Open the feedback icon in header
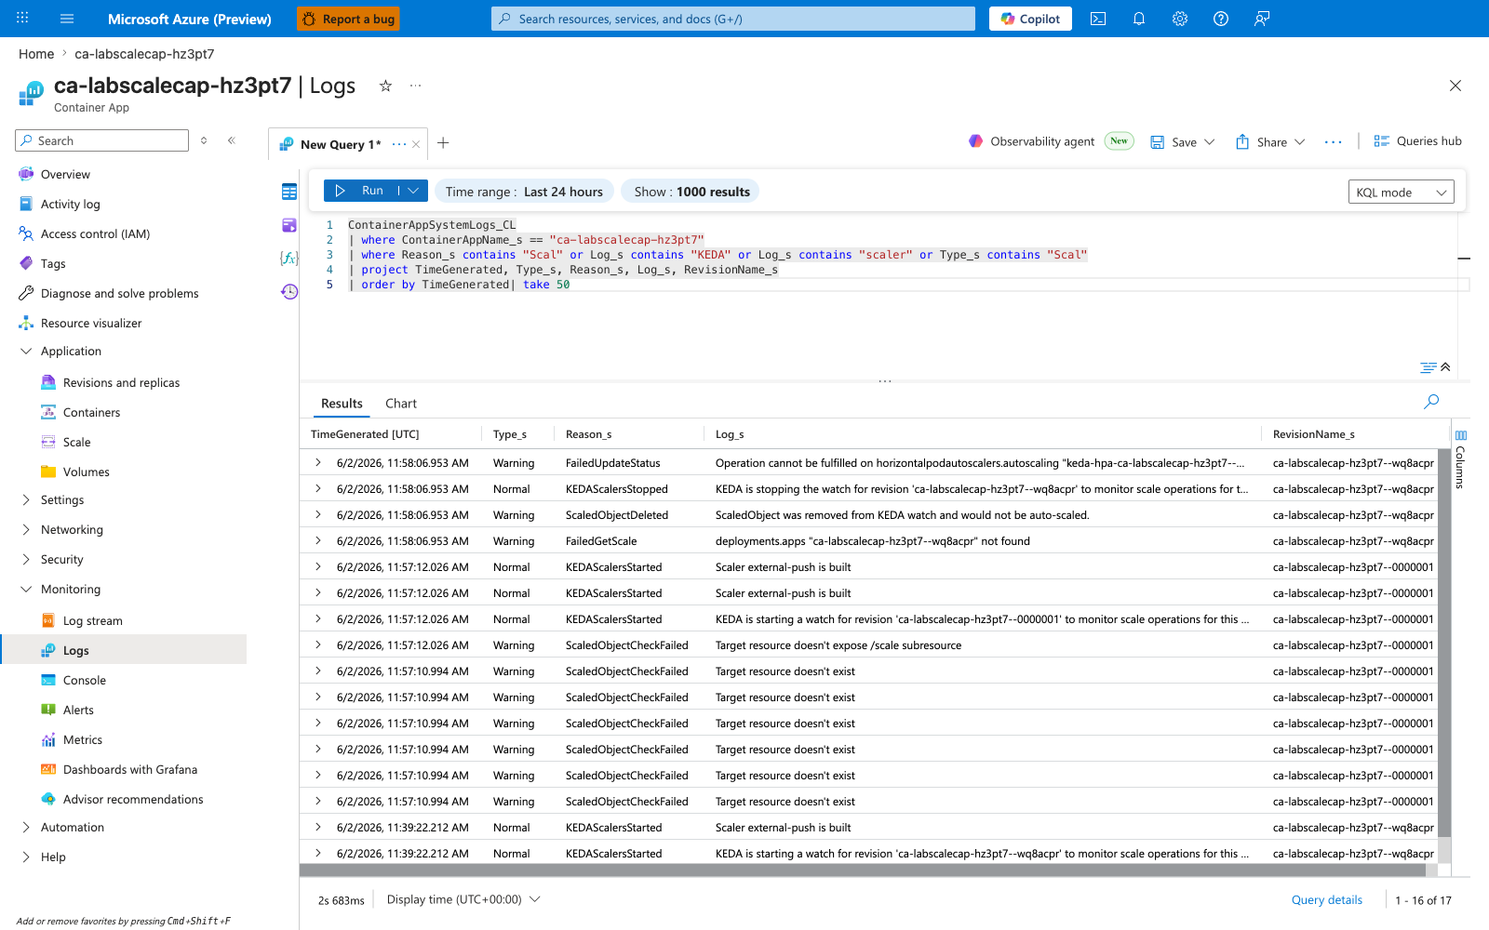Screen dimensions: 1489x930 [1262, 19]
